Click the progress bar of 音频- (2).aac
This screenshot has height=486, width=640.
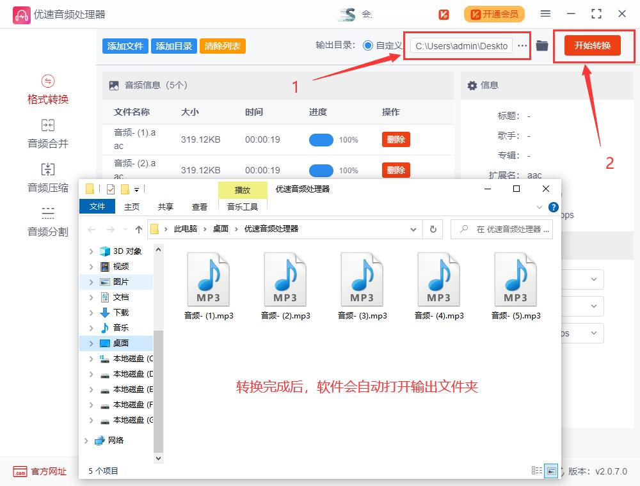[x=321, y=171]
